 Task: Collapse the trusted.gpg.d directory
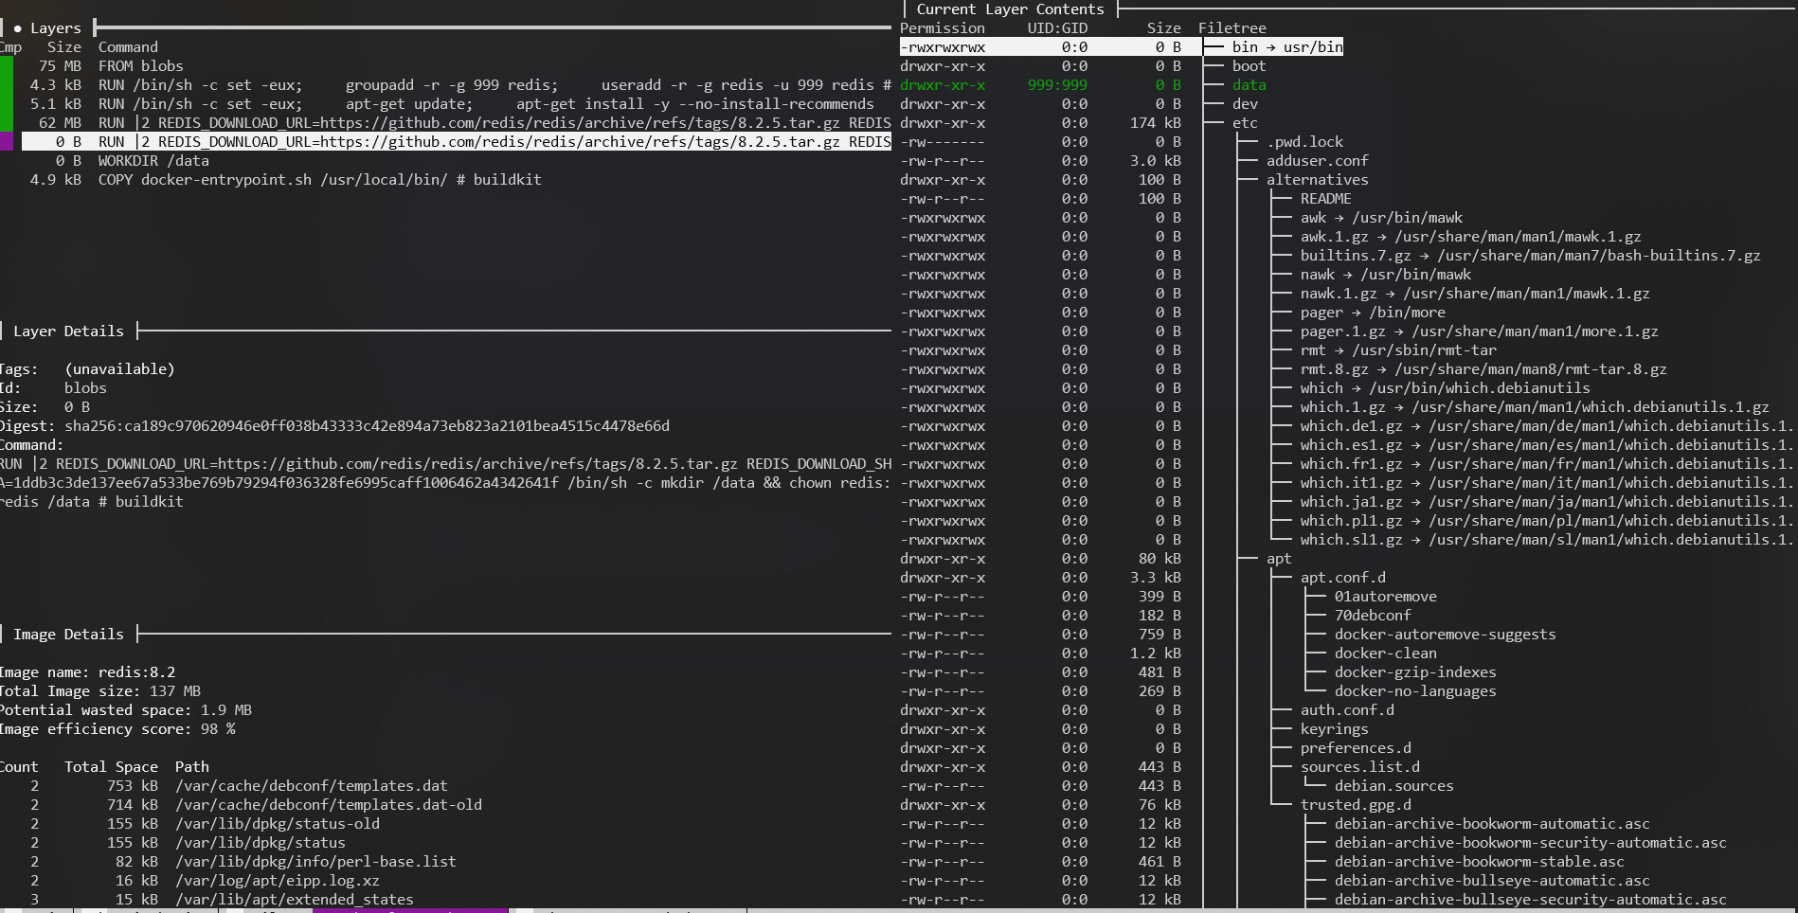[x=1356, y=805]
